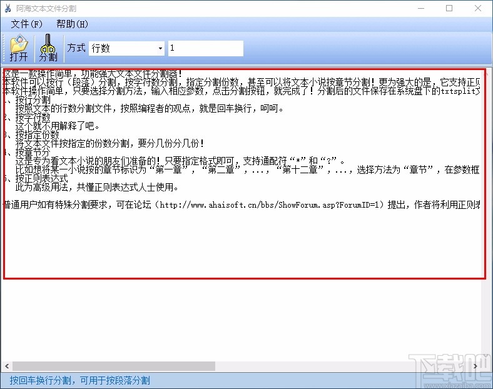Focus the parameter input field containing 1
Viewport: 493px width, 389px height.
206,48
